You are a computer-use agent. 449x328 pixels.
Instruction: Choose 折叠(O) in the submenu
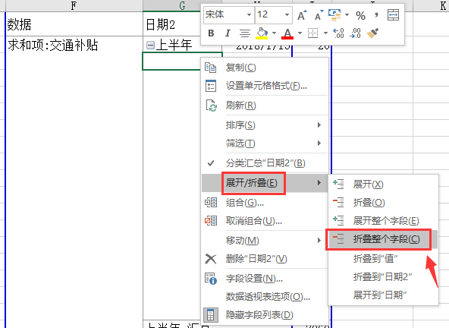tap(383, 203)
